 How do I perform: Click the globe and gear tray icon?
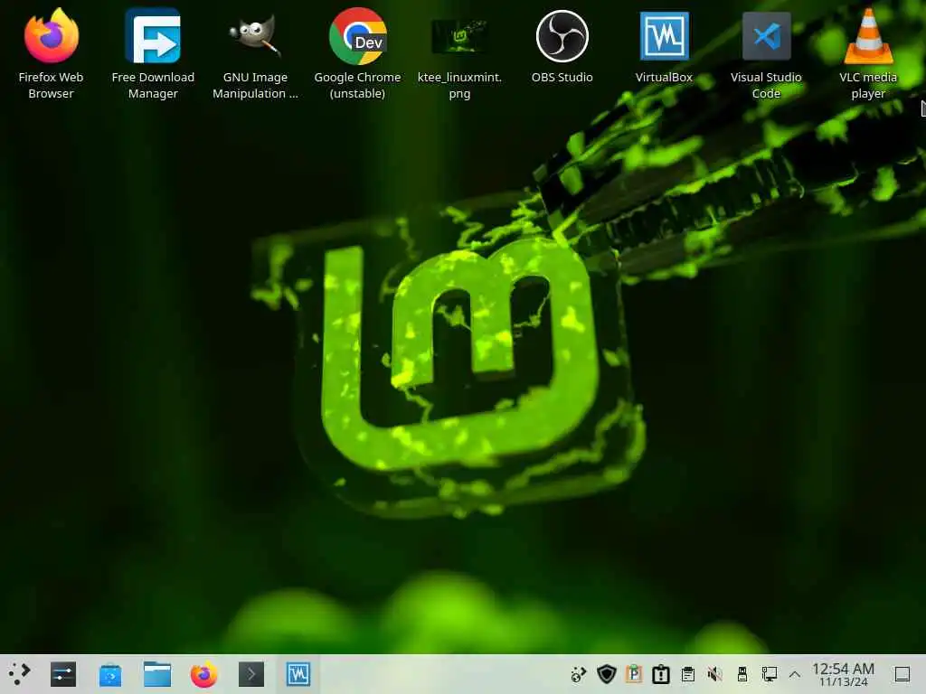(578, 674)
